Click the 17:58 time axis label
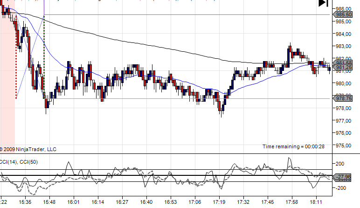Viewport: 360px width, 208px height. (x=292, y=202)
